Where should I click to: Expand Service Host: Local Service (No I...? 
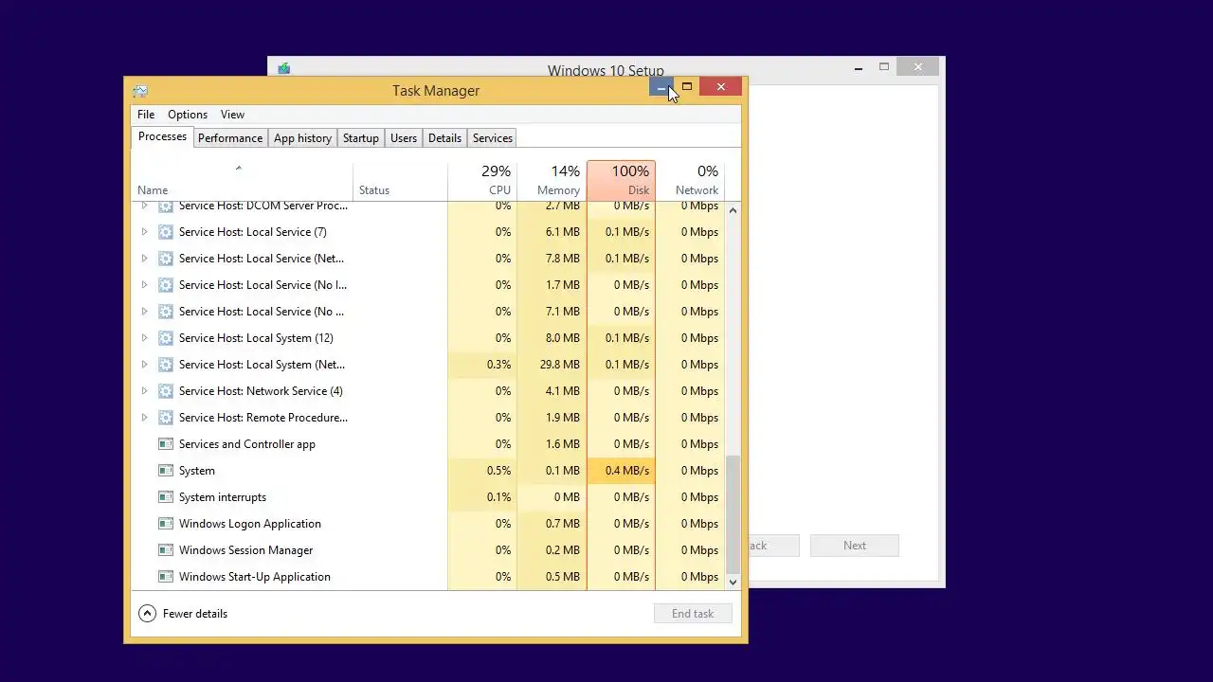(x=144, y=285)
